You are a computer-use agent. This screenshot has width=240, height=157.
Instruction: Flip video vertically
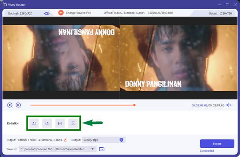tap(73, 123)
